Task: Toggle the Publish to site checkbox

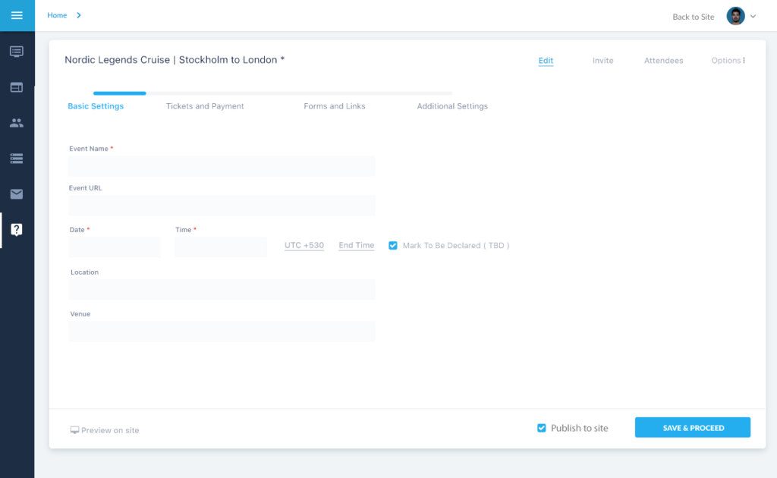Action: (x=542, y=428)
